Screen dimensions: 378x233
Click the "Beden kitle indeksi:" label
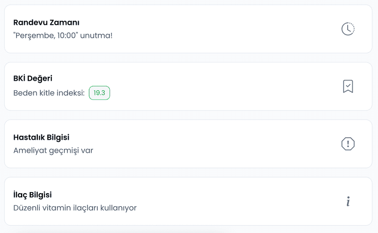pyautogui.click(x=49, y=93)
